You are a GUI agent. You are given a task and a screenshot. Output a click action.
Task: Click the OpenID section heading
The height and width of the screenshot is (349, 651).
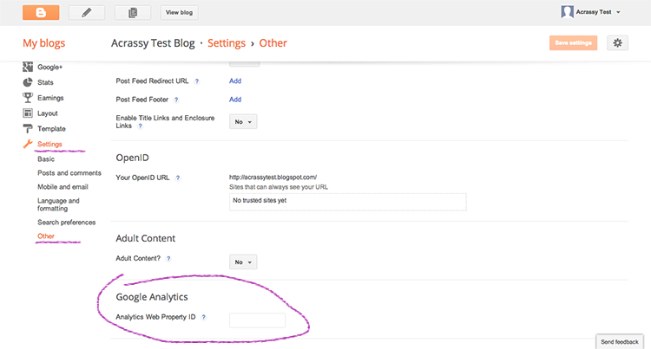(x=133, y=158)
